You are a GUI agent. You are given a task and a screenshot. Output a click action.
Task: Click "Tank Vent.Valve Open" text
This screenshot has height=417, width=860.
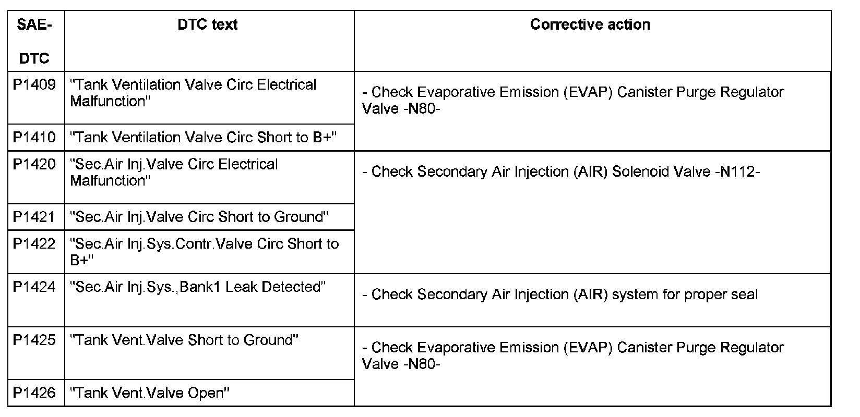[150, 393]
